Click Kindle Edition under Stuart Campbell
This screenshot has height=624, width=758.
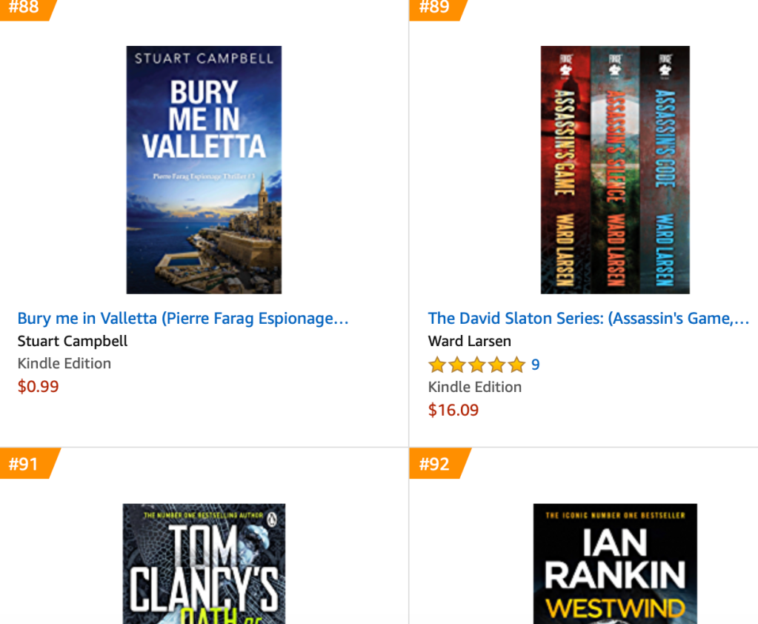[64, 363]
